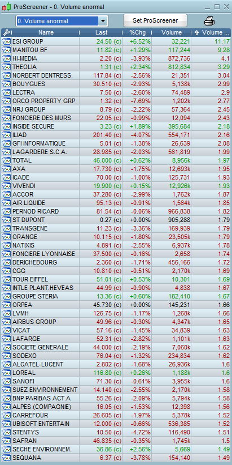232x465 pixels.
Task: Toggle sort on the last Volume ratio column
Action: tap(212, 33)
